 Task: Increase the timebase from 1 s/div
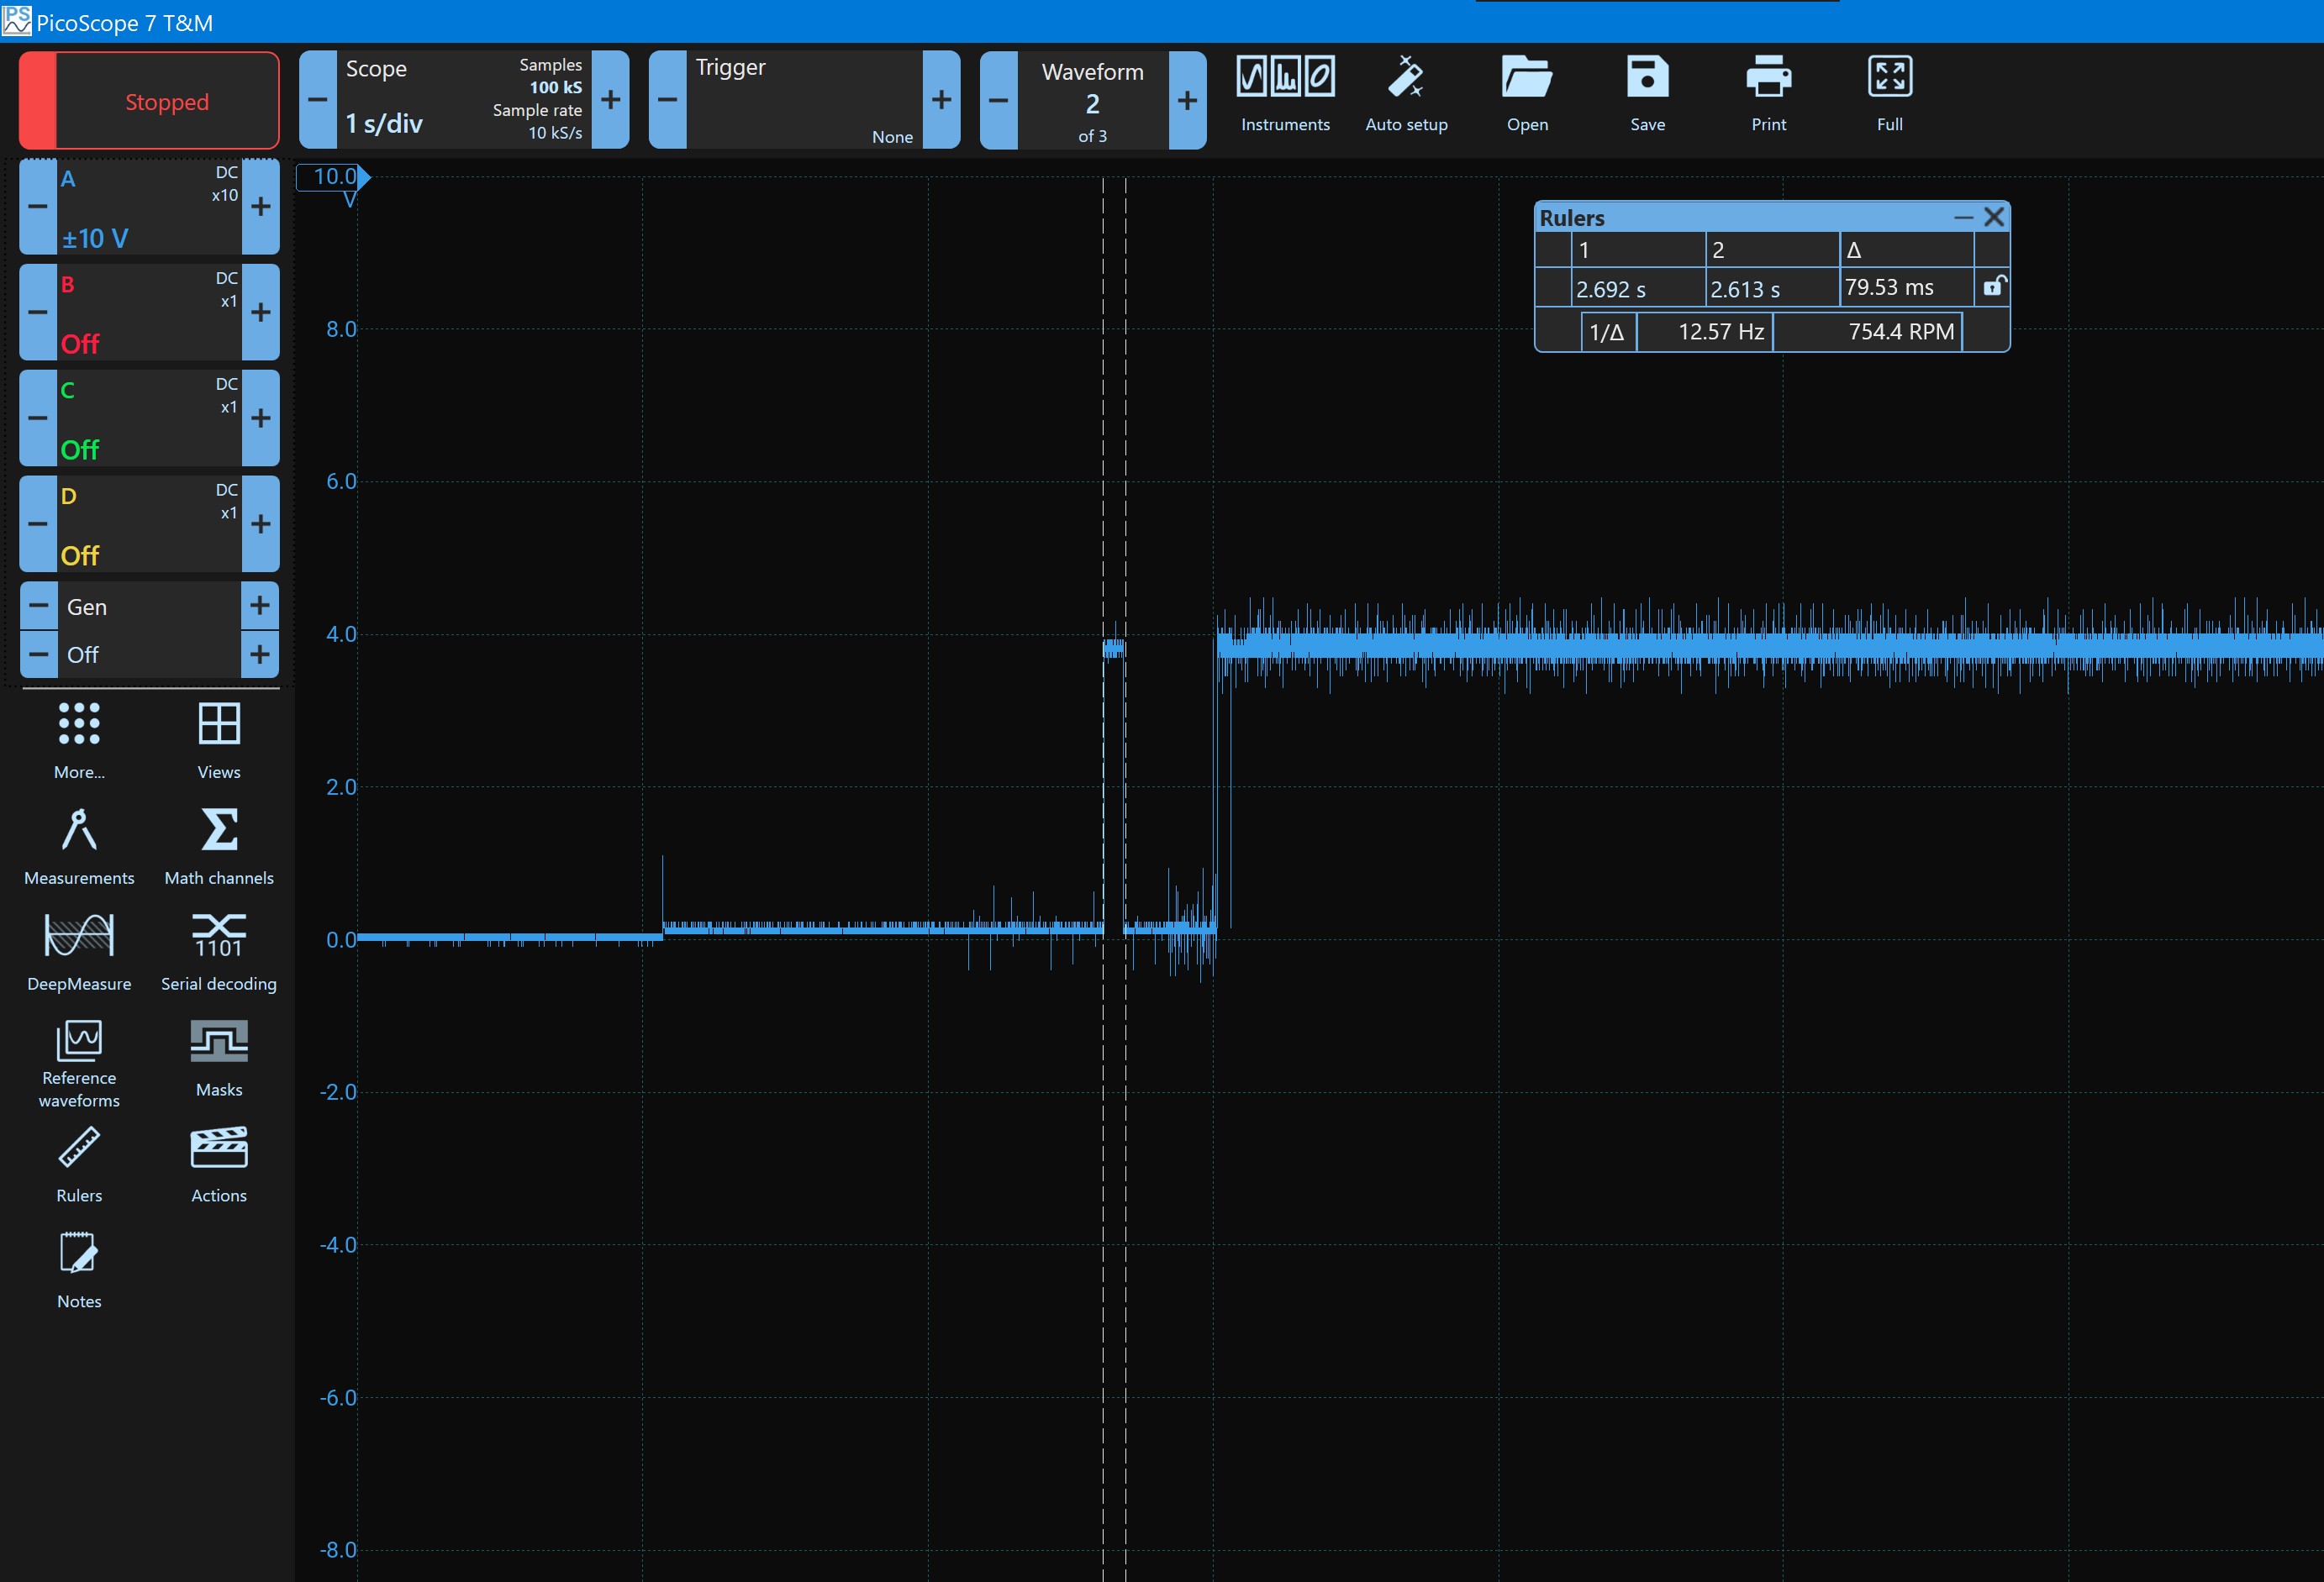[610, 100]
